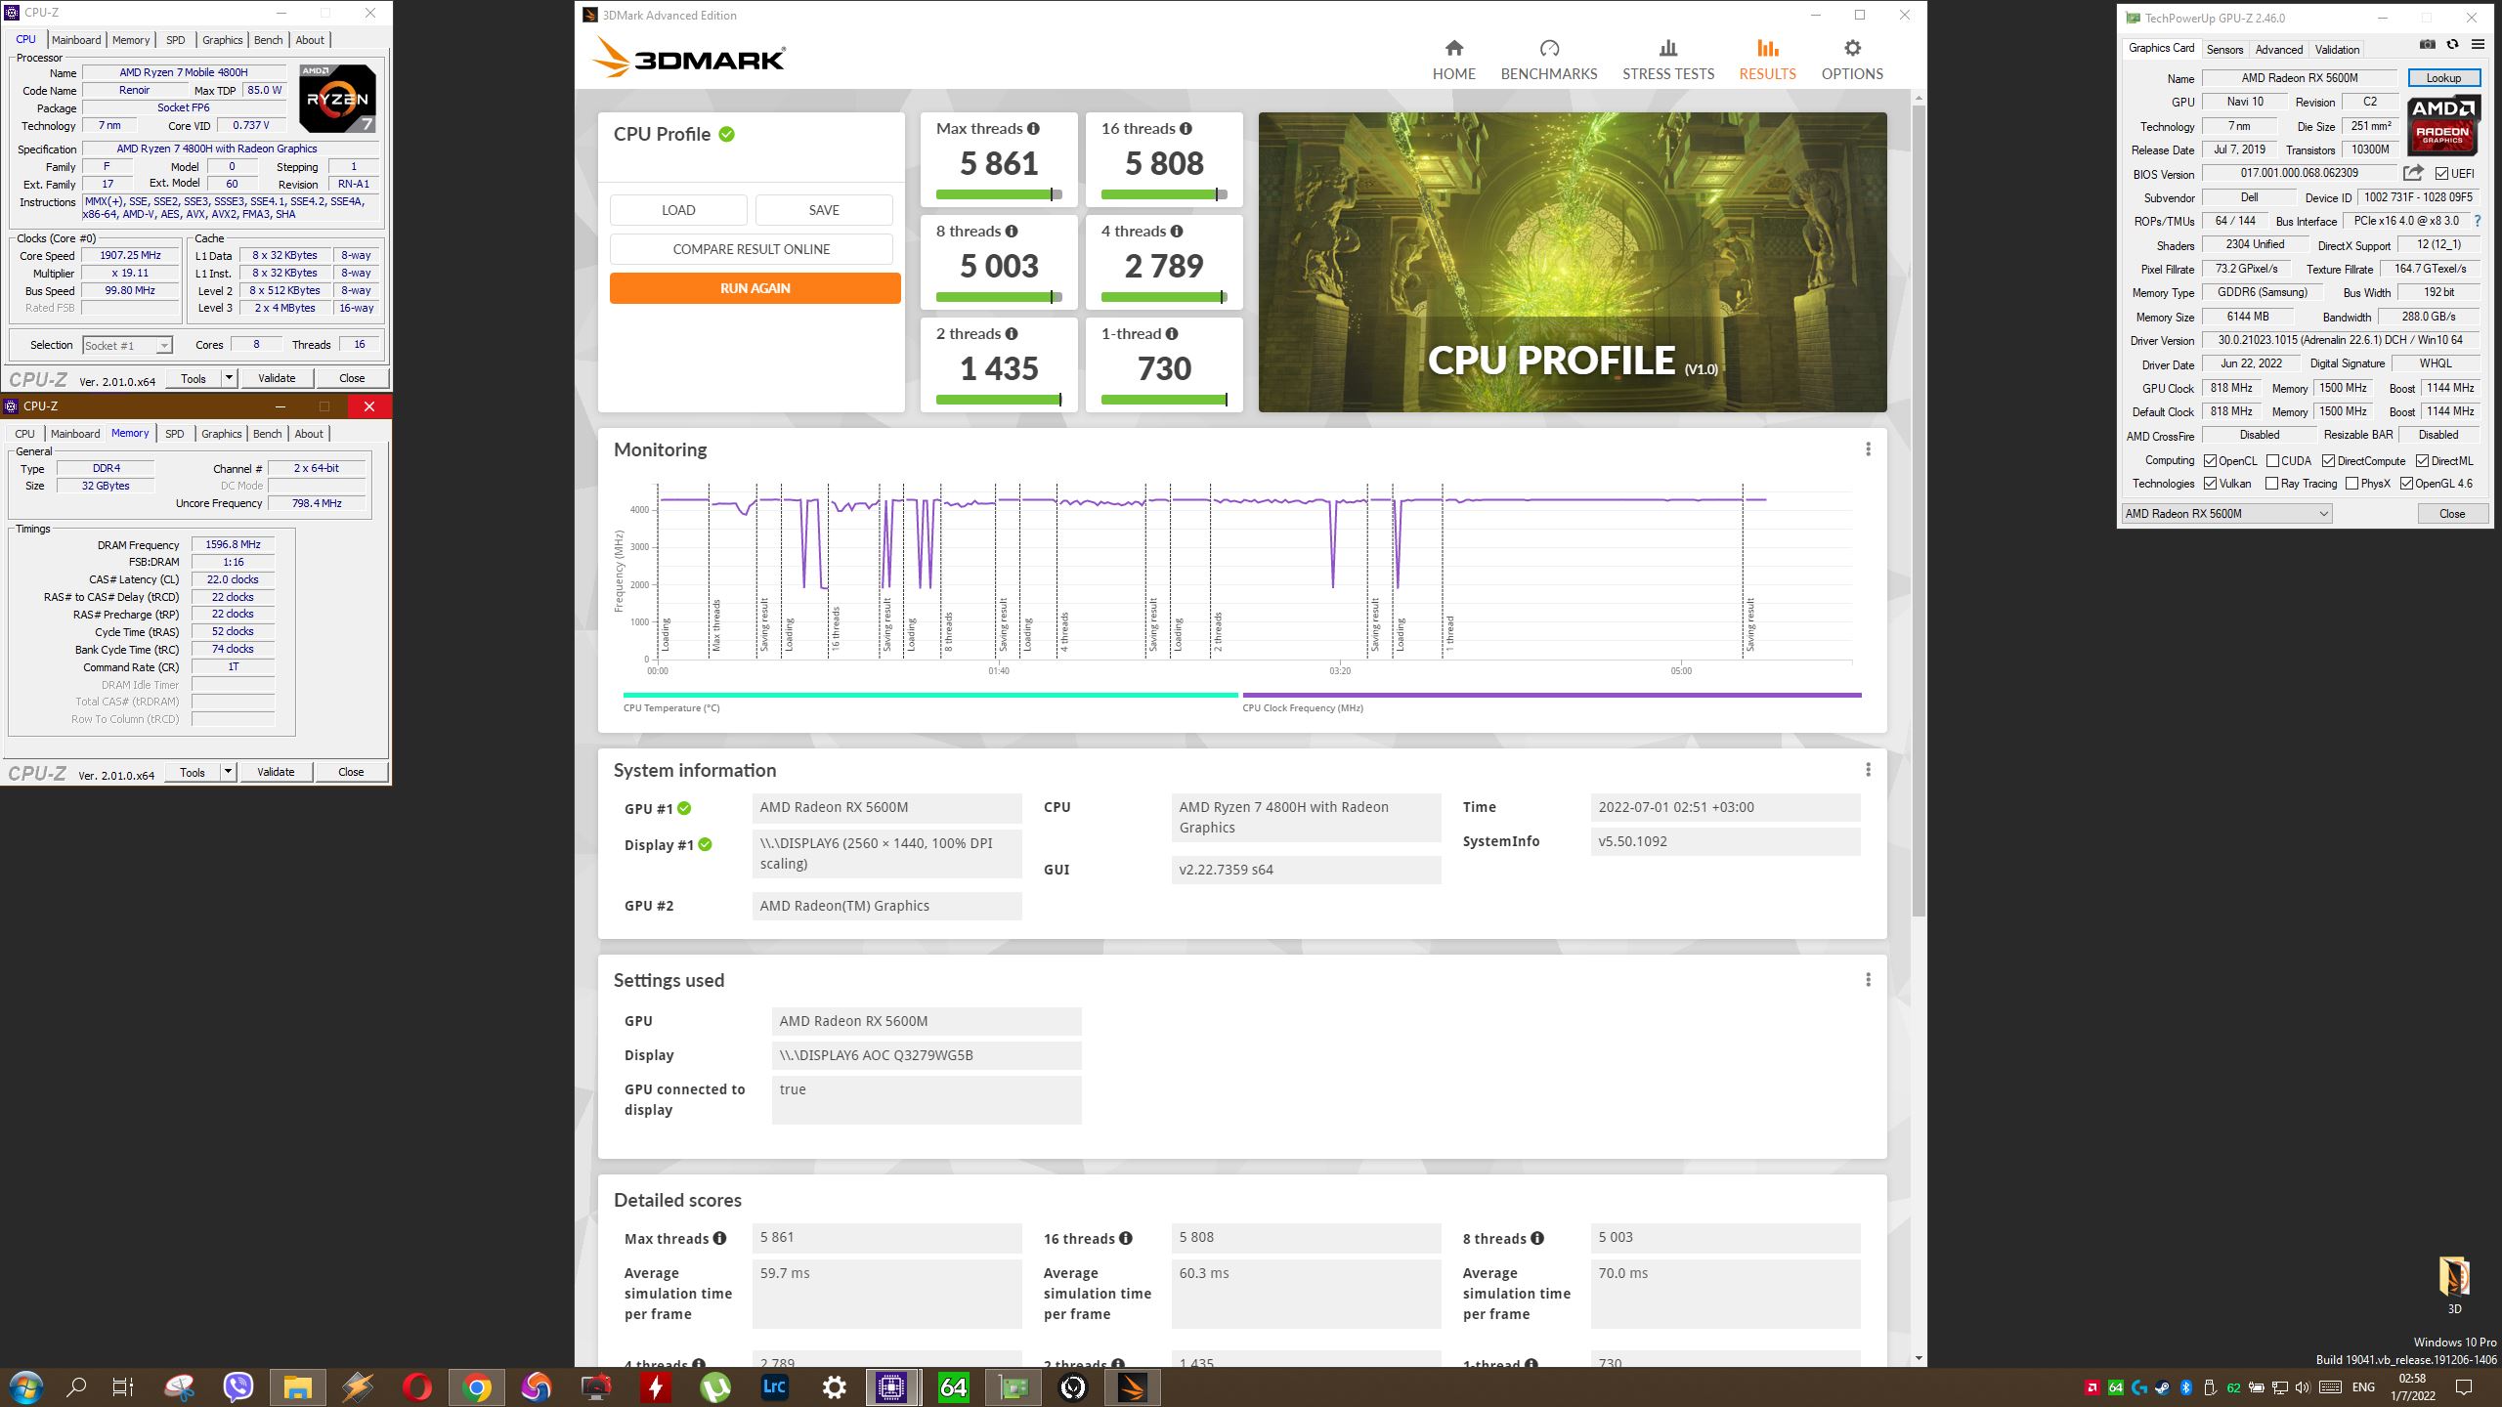Click the RUN AGAIN button
This screenshot has width=2502, height=1407.
click(x=755, y=288)
